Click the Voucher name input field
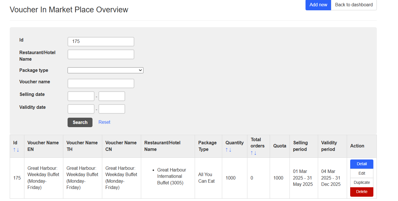Image resolution: width=398 pixels, height=201 pixels. (x=101, y=84)
